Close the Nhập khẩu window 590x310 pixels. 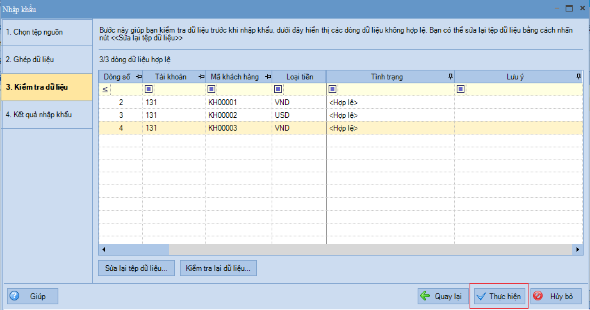point(582,8)
